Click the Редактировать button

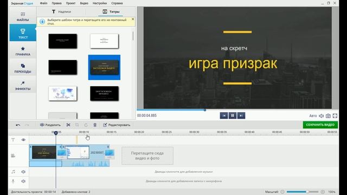click(117, 125)
